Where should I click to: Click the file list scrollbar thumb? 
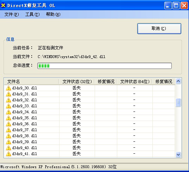tap(178, 102)
